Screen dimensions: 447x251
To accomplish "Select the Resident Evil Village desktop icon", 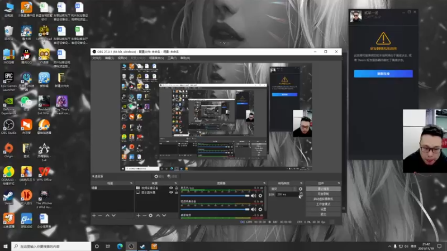I will (44, 105).
